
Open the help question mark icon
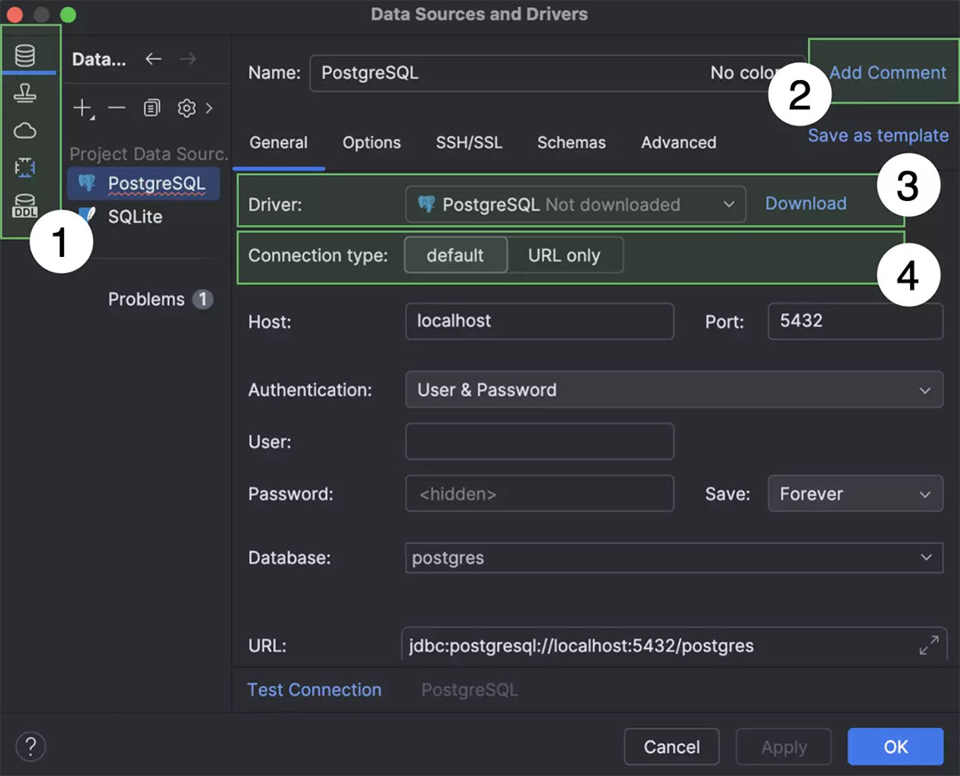(31, 746)
